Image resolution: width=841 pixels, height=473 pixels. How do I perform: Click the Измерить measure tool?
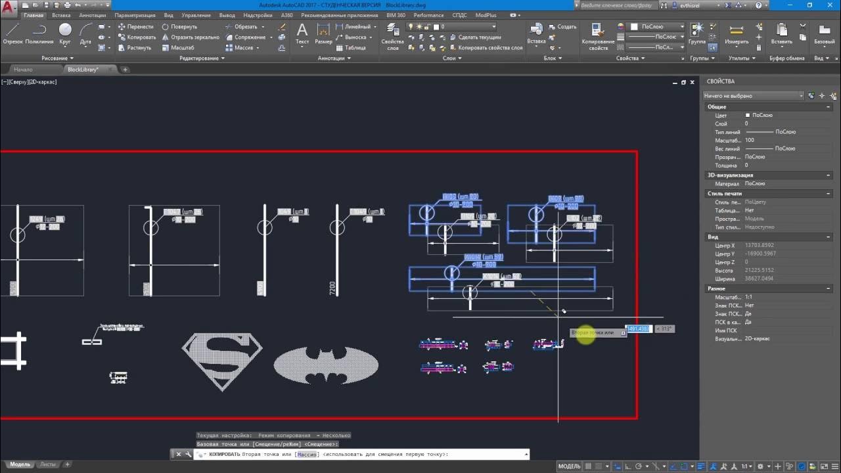point(737,34)
